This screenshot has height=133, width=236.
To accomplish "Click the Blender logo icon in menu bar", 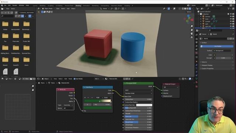I will point(2,5).
